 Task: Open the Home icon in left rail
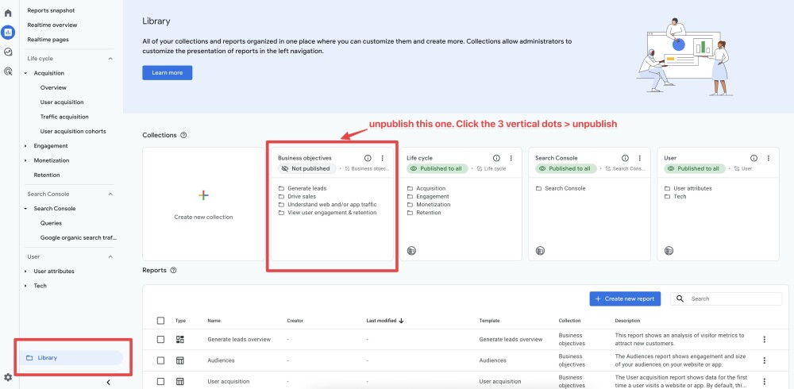pyautogui.click(x=8, y=13)
